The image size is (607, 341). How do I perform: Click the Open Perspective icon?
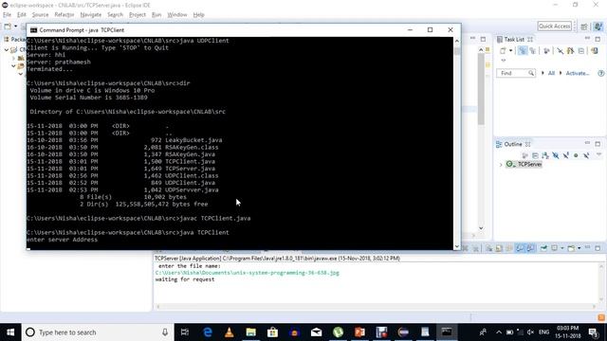(x=584, y=27)
